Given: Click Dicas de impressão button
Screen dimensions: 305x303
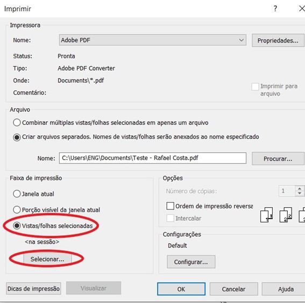Looking at the screenshot, I should (33, 288).
